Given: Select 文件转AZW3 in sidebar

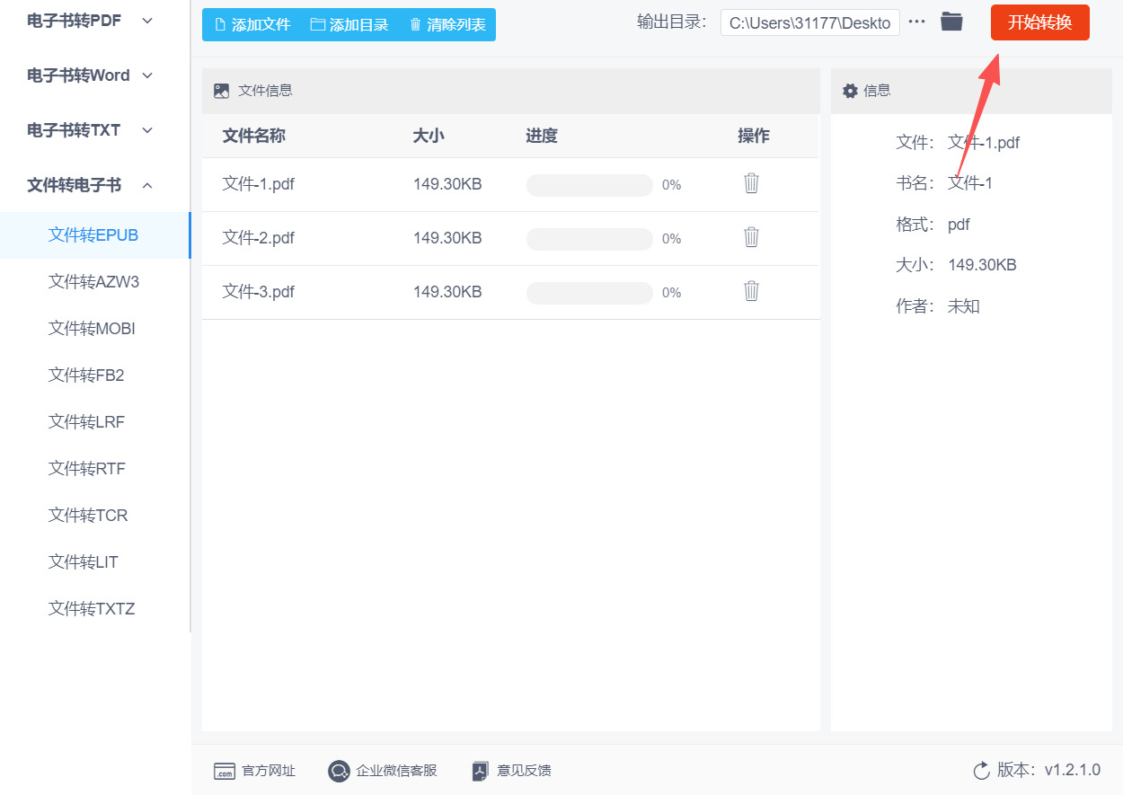Looking at the screenshot, I should (x=94, y=282).
